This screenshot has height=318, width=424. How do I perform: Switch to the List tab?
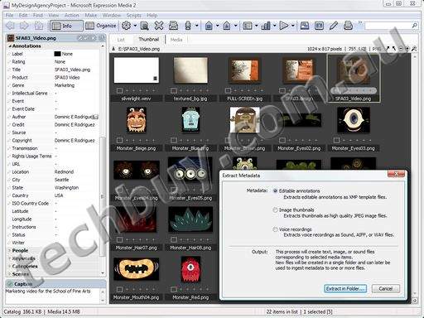[121, 40]
